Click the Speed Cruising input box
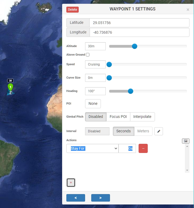Image resolution: width=194 pixels, height=208 pixels. [x=95, y=64]
